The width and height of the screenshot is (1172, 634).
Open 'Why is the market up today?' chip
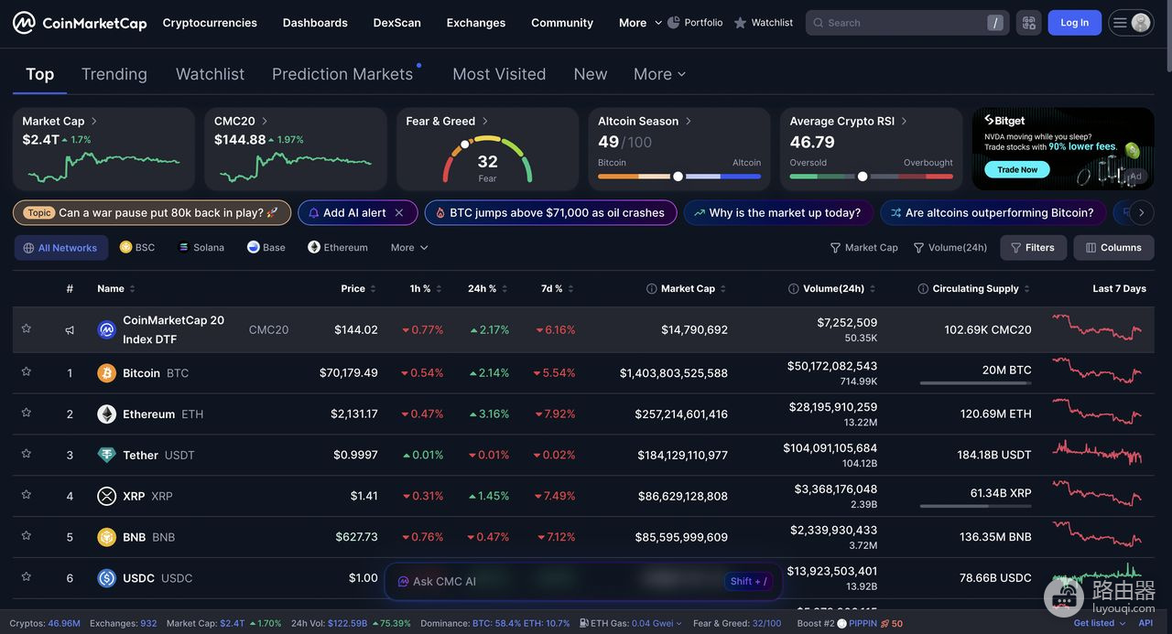[x=776, y=213]
